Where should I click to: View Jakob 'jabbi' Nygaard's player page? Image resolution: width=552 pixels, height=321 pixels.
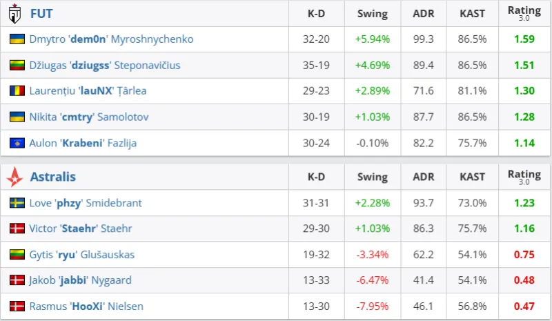click(x=80, y=280)
